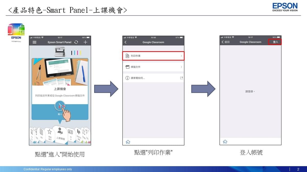Check the magenta ink level bar

[77, 53]
